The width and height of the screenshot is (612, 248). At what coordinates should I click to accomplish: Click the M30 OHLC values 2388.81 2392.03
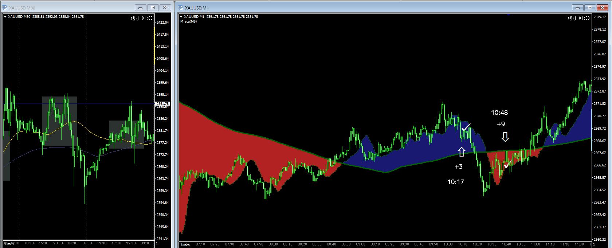coord(45,16)
